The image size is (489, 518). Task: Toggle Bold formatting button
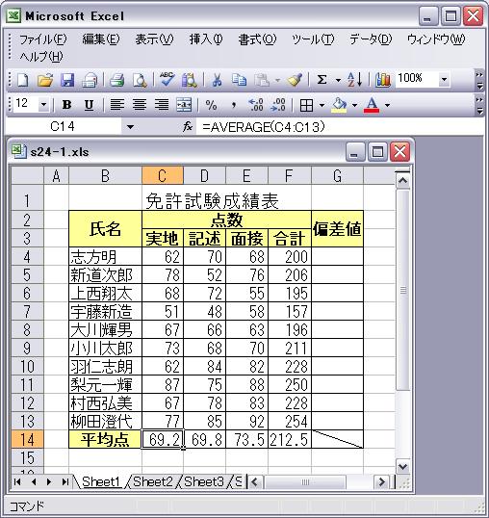[x=67, y=105]
